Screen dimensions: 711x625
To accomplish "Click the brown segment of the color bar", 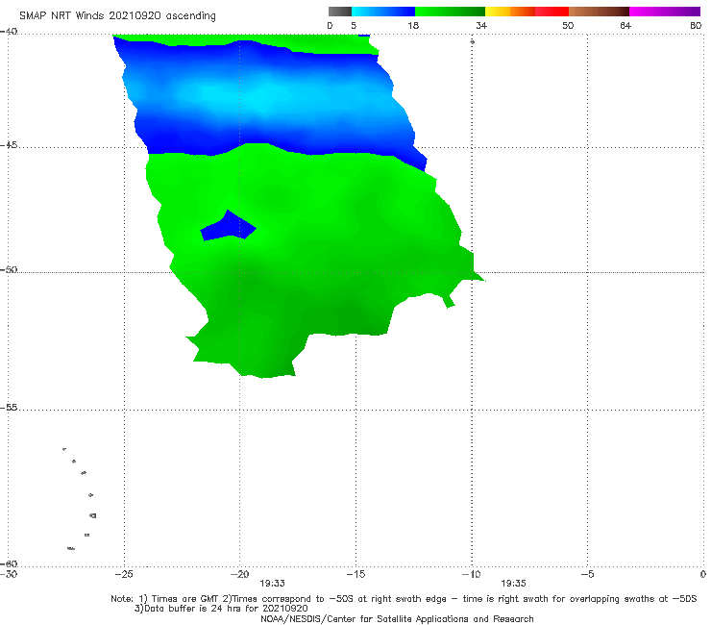I will click(599, 12).
